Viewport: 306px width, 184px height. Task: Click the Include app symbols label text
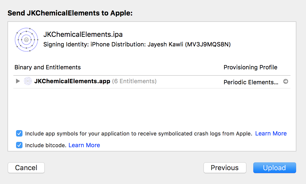point(139,134)
